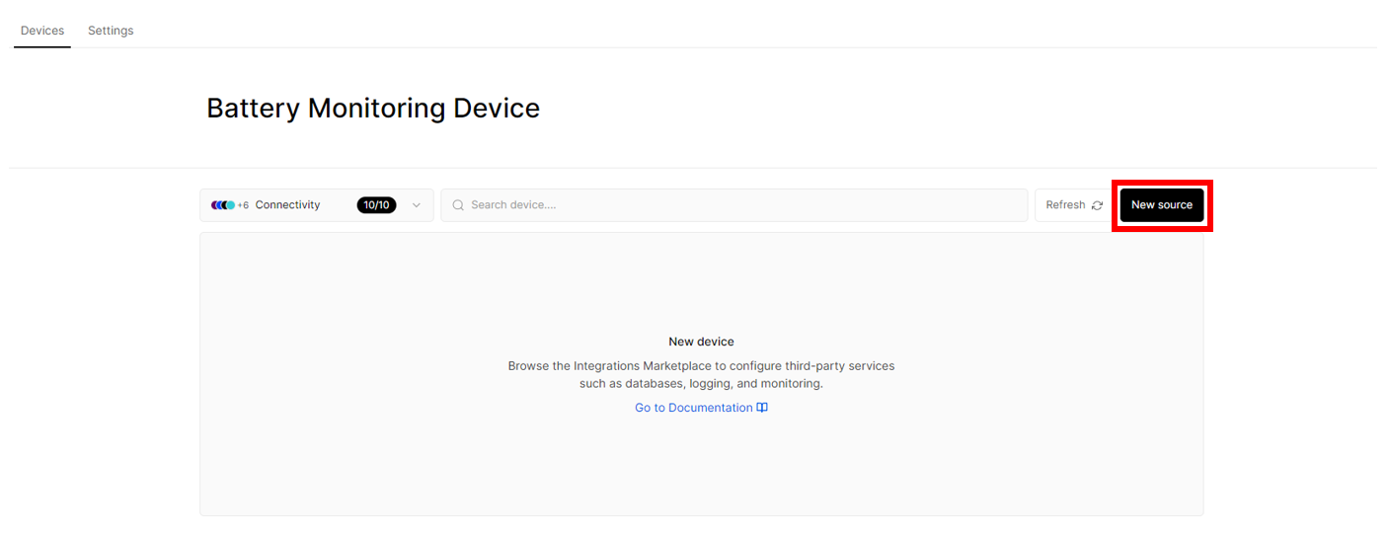The height and width of the screenshot is (538, 1388).
Task: Select the Devices tab
Action: [x=42, y=31]
